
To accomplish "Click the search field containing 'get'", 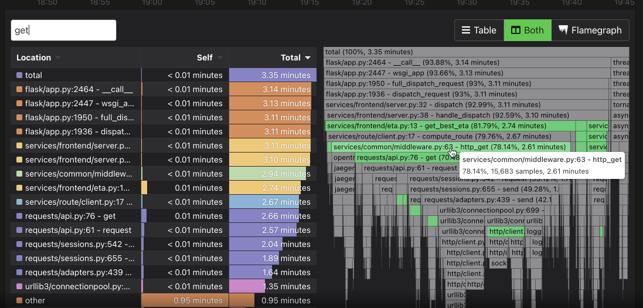I will pyautogui.click(x=63, y=31).
